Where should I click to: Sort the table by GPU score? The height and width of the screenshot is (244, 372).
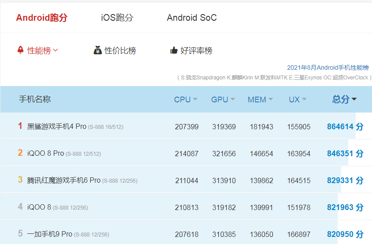[223, 99]
